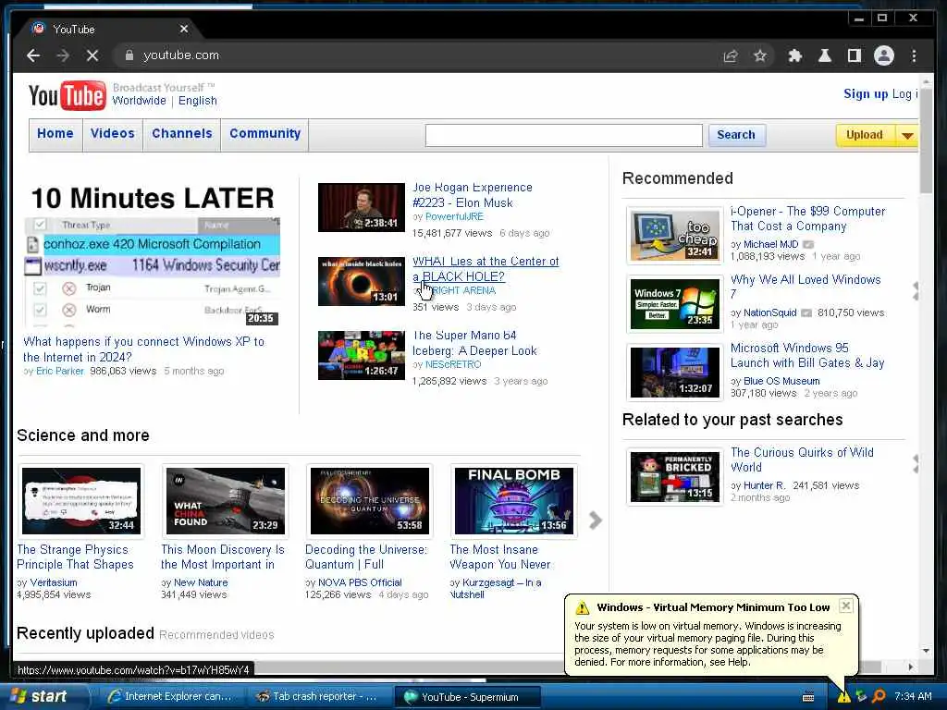Go back using the browser back arrow
The image size is (947, 710).
tap(33, 55)
